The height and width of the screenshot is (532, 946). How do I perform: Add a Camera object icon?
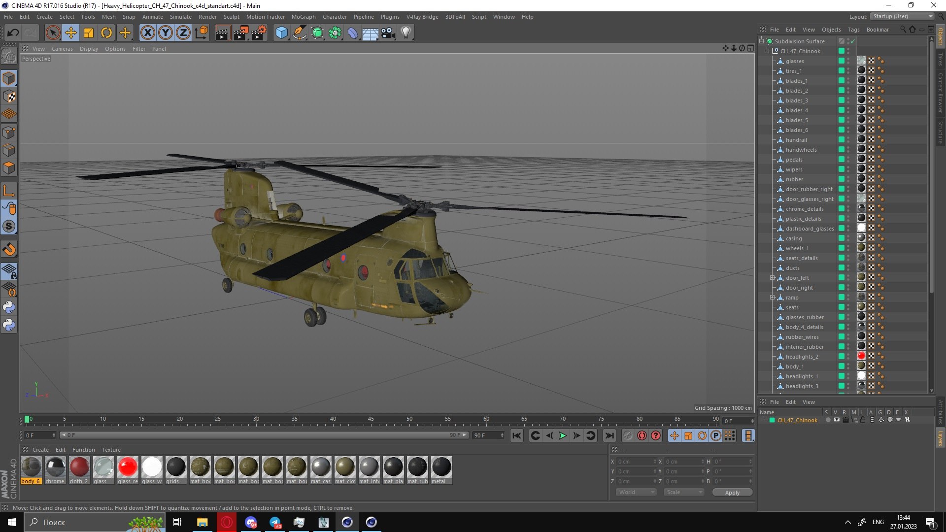pyautogui.click(x=388, y=33)
